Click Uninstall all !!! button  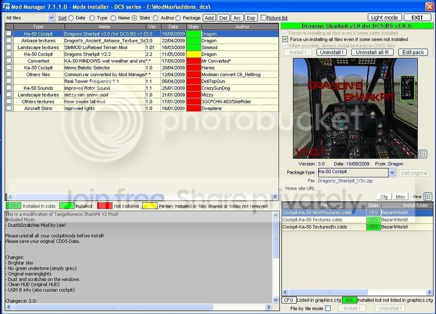click(x=372, y=52)
